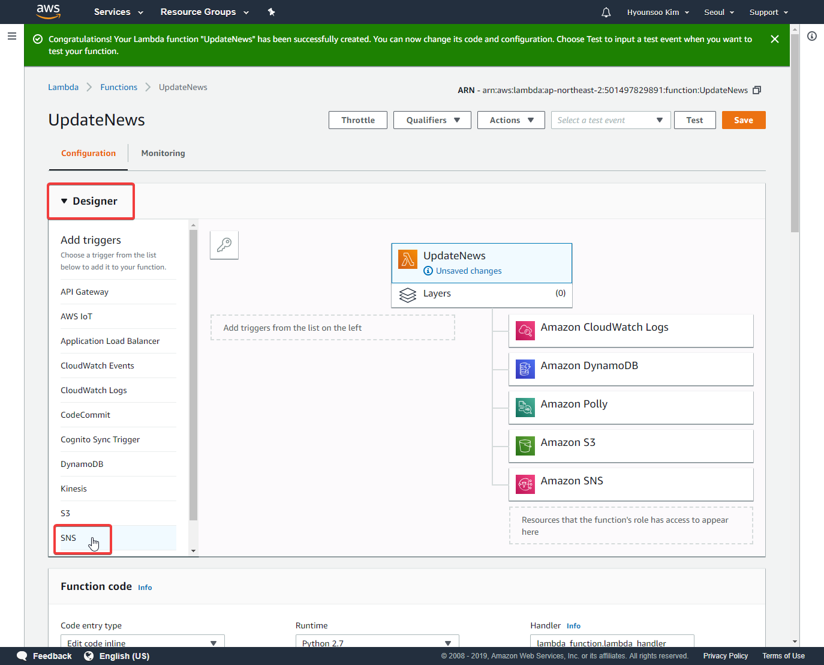Click the Test button

(694, 120)
